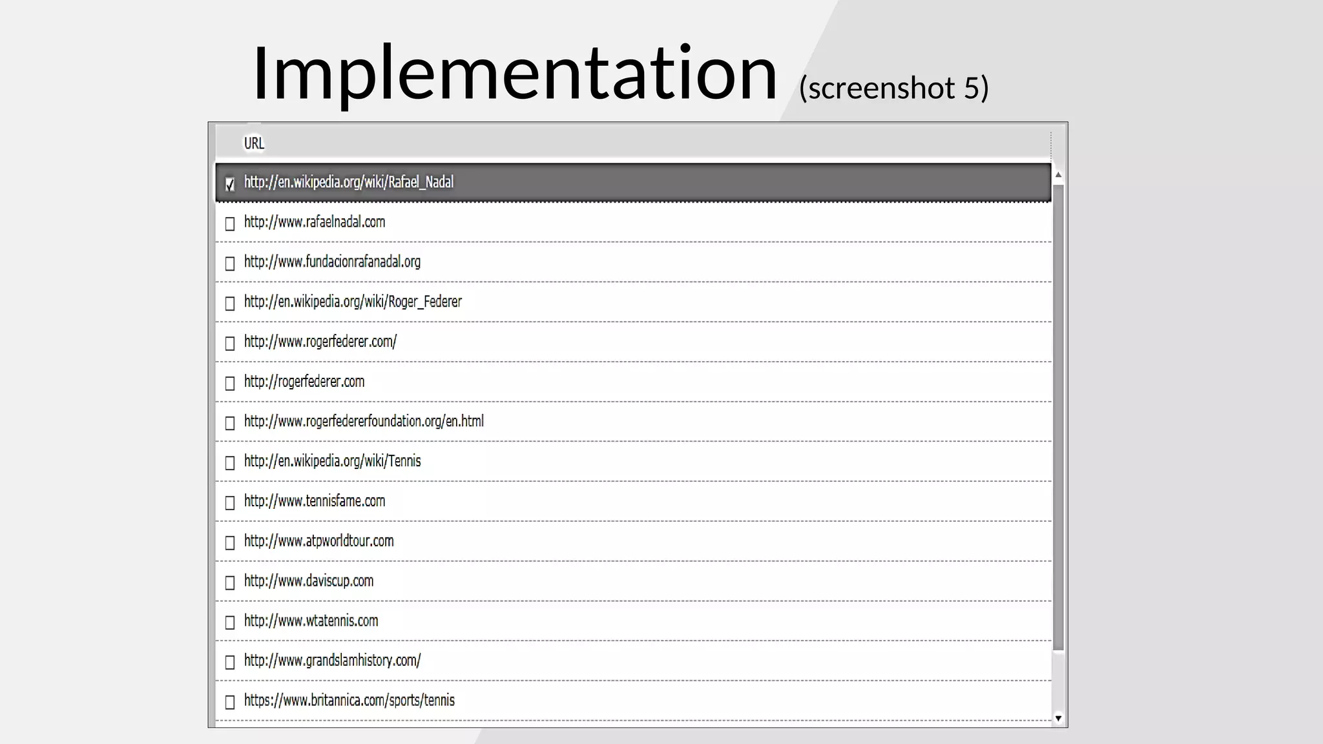1323x744 pixels.
Task: Select the http://rogerfederer.com text
Action: coord(304,382)
